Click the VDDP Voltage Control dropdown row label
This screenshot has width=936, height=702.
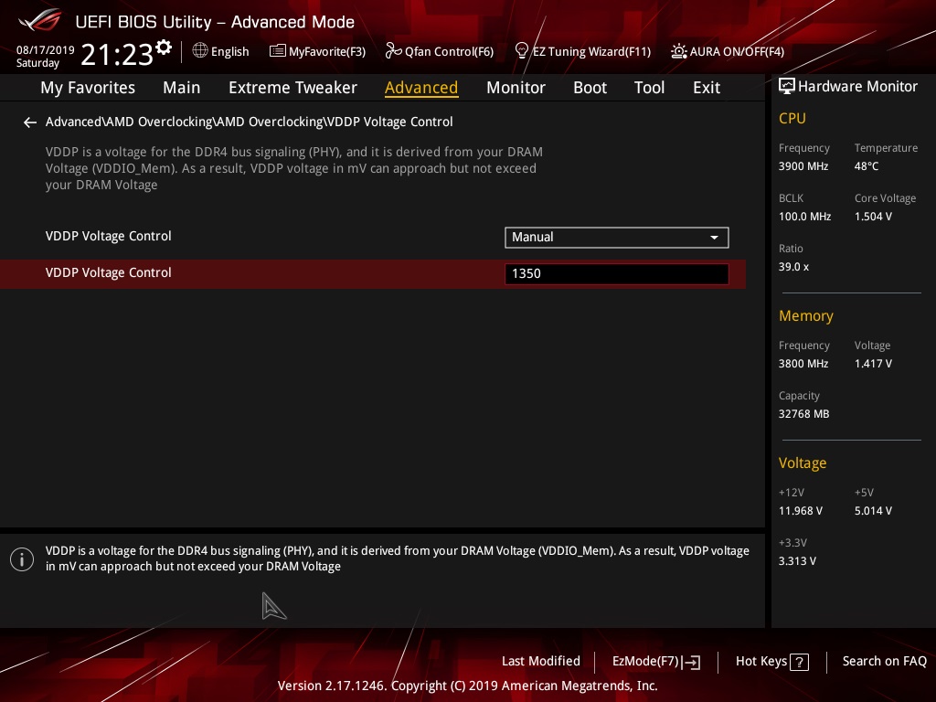click(x=108, y=236)
